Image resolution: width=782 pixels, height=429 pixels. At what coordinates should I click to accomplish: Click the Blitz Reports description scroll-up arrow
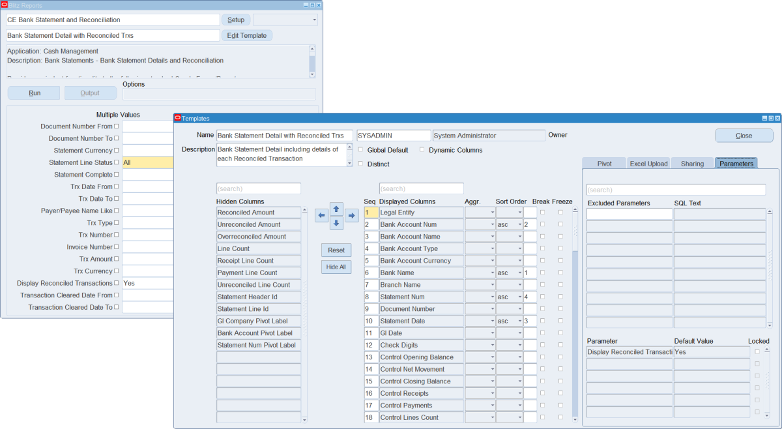tap(312, 49)
